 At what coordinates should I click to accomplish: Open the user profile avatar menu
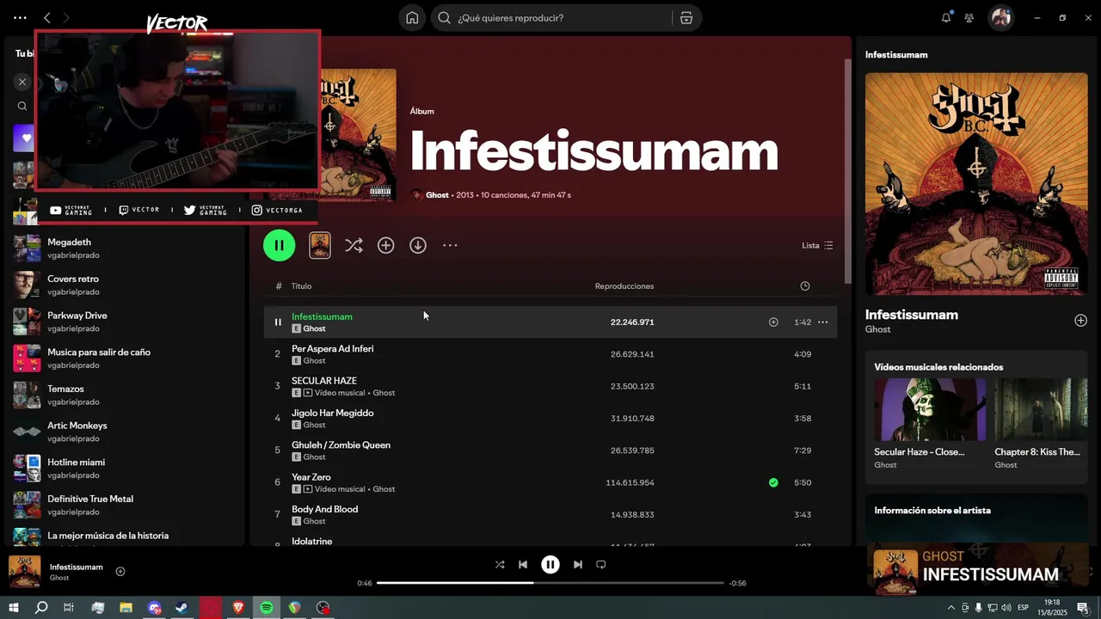(1000, 17)
